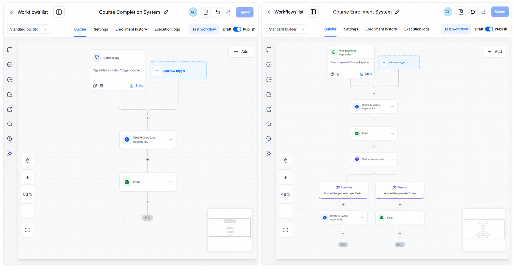514x270 pixels.
Task: Duplicate Contact Tag trigger copy icon
Action: click(x=95, y=85)
